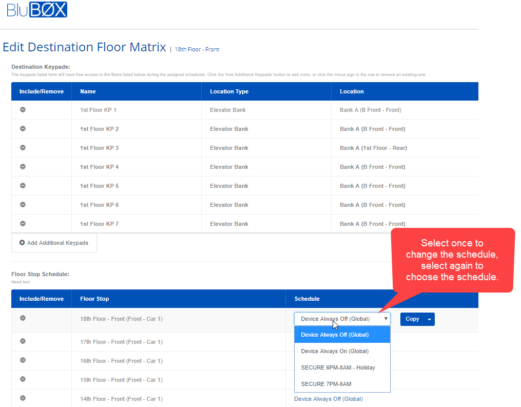Choose Device Always On (Global) option
This screenshot has height=407, width=521.
[x=342, y=351]
